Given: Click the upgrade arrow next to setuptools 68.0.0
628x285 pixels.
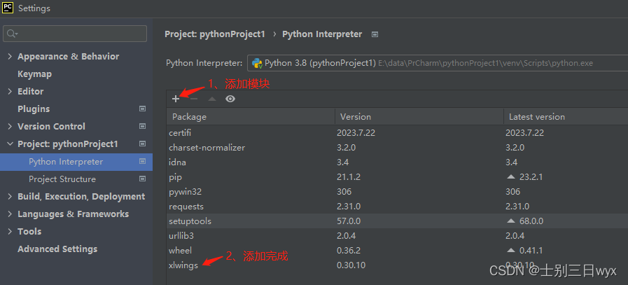Looking at the screenshot, I should (510, 221).
